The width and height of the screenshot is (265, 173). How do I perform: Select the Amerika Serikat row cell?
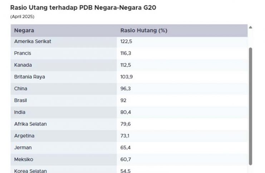(x=33, y=41)
